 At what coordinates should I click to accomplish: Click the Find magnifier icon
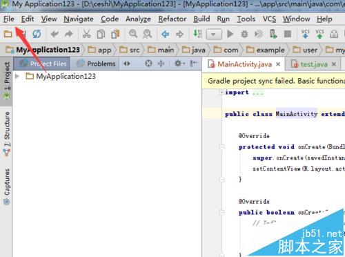click(x=133, y=34)
